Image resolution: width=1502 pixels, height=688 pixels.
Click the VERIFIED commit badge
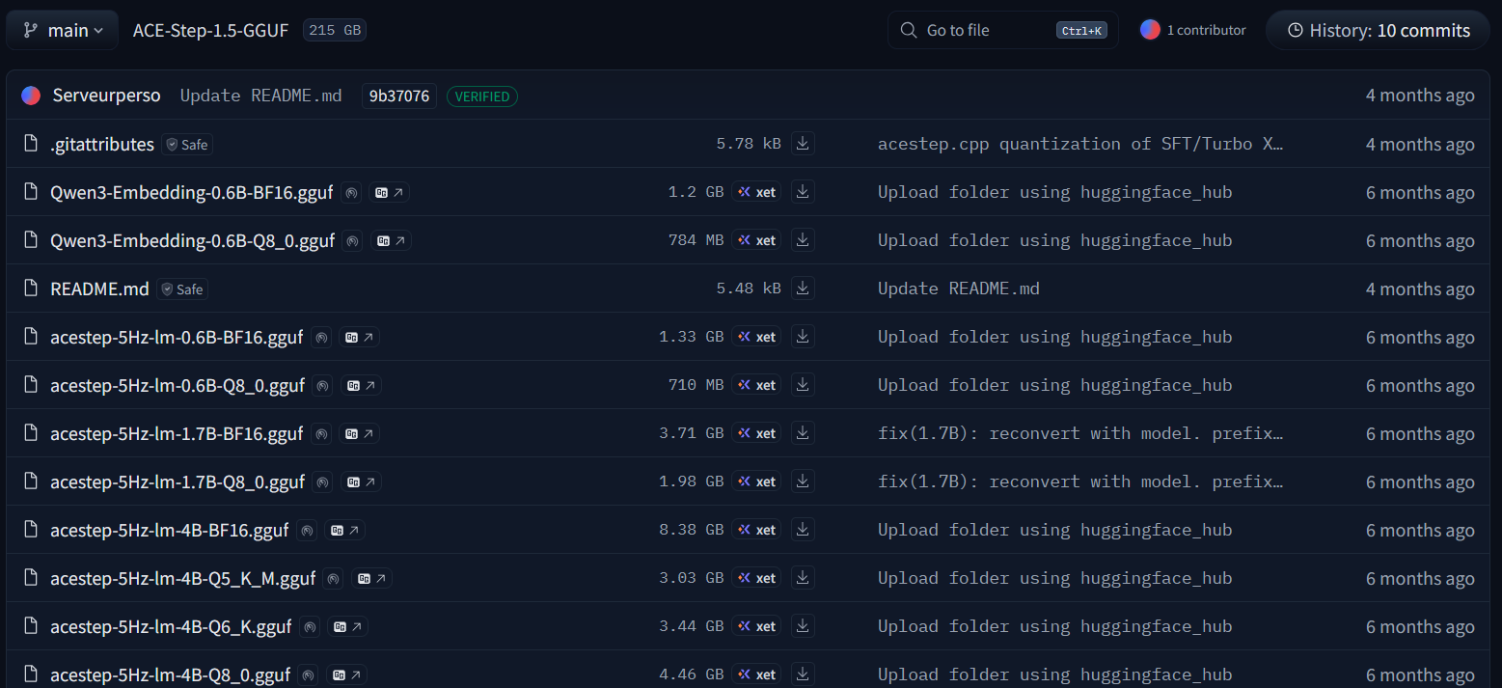coord(482,96)
